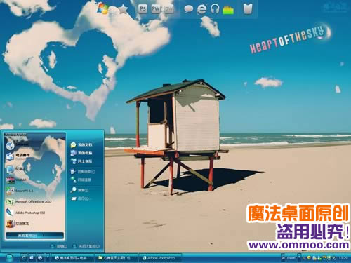This screenshot has width=351, height=263.
Task: Click the star icon in the dock
Action: [x=123, y=9]
